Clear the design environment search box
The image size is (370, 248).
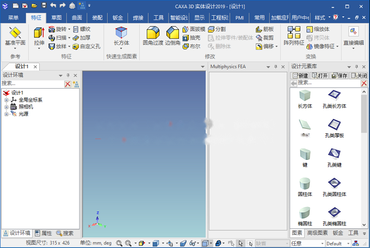[x=67, y=84]
